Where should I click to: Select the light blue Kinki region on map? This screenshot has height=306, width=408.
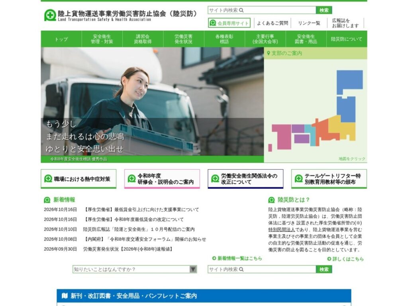coord(312,135)
